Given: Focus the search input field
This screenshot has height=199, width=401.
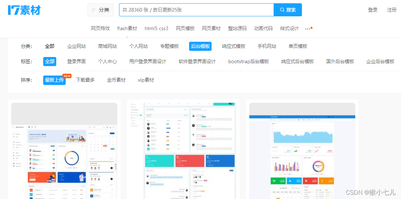Looking at the screenshot, I should [x=196, y=10].
